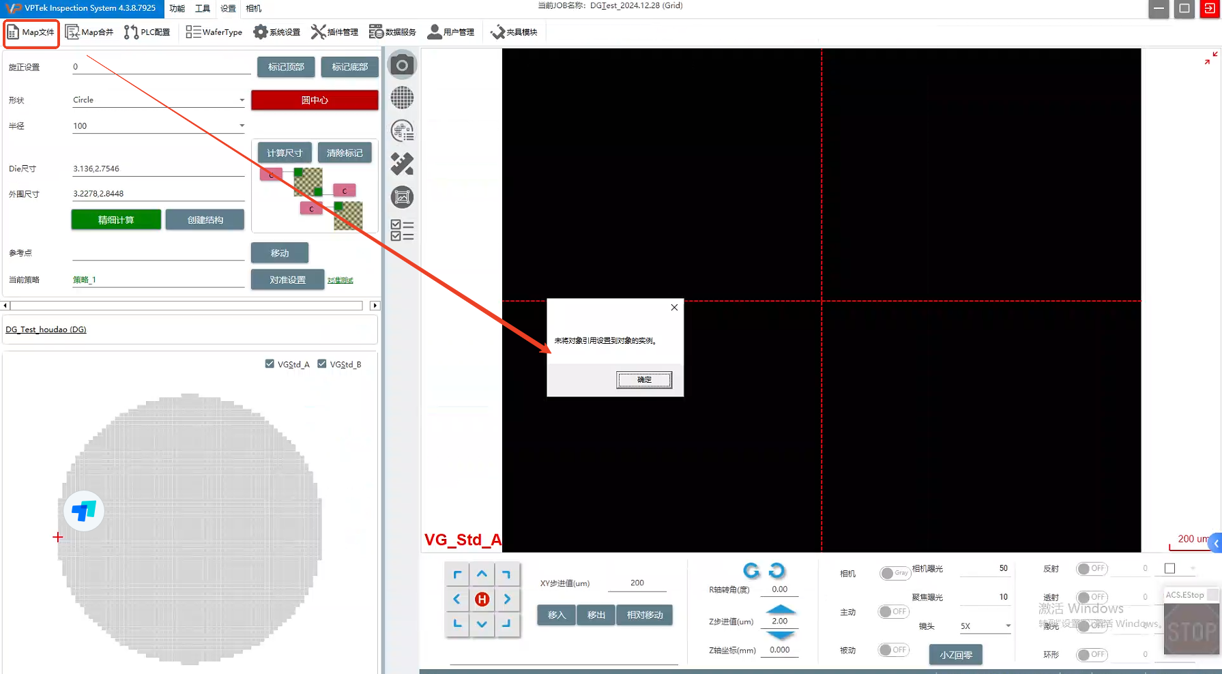Select the wafer map list icon

[x=402, y=131]
